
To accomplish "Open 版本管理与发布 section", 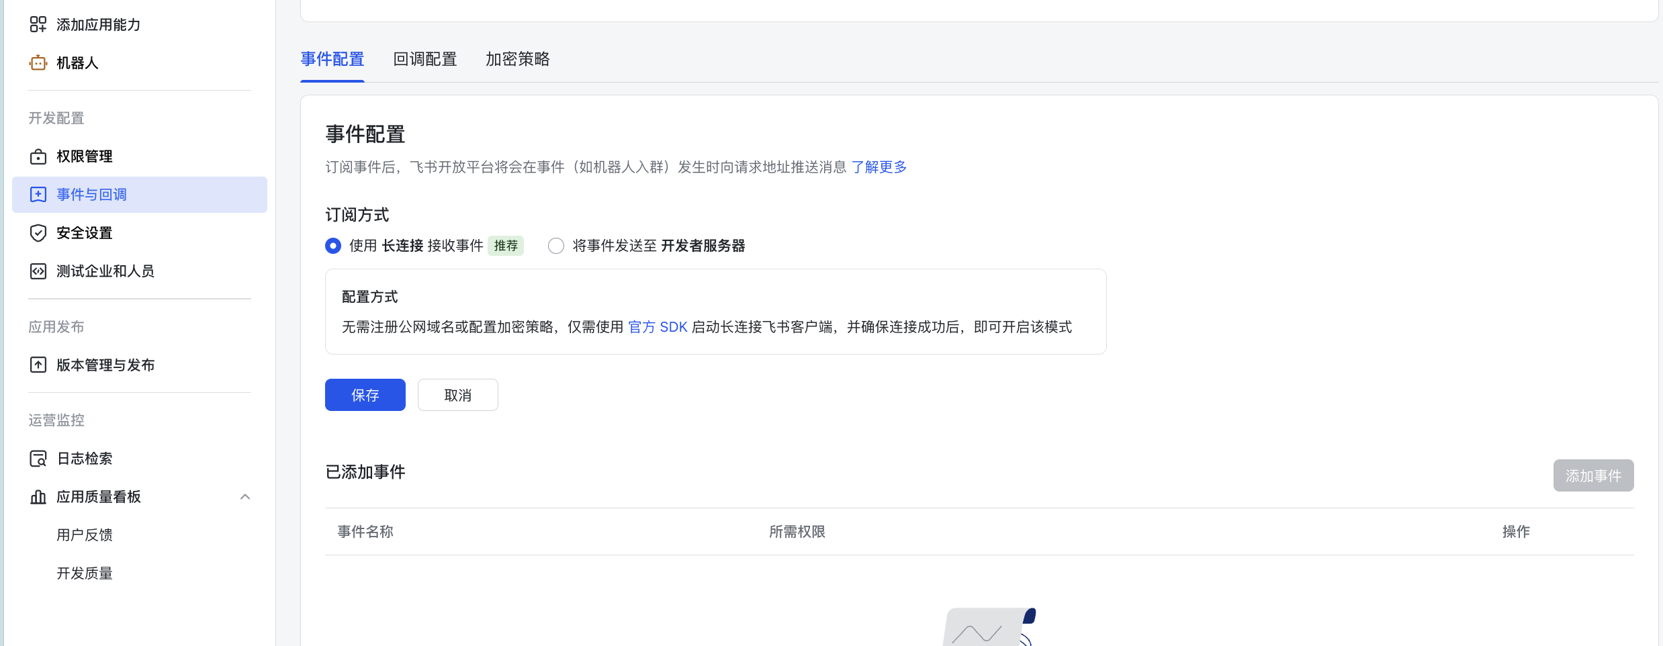I will pos(106,365).
